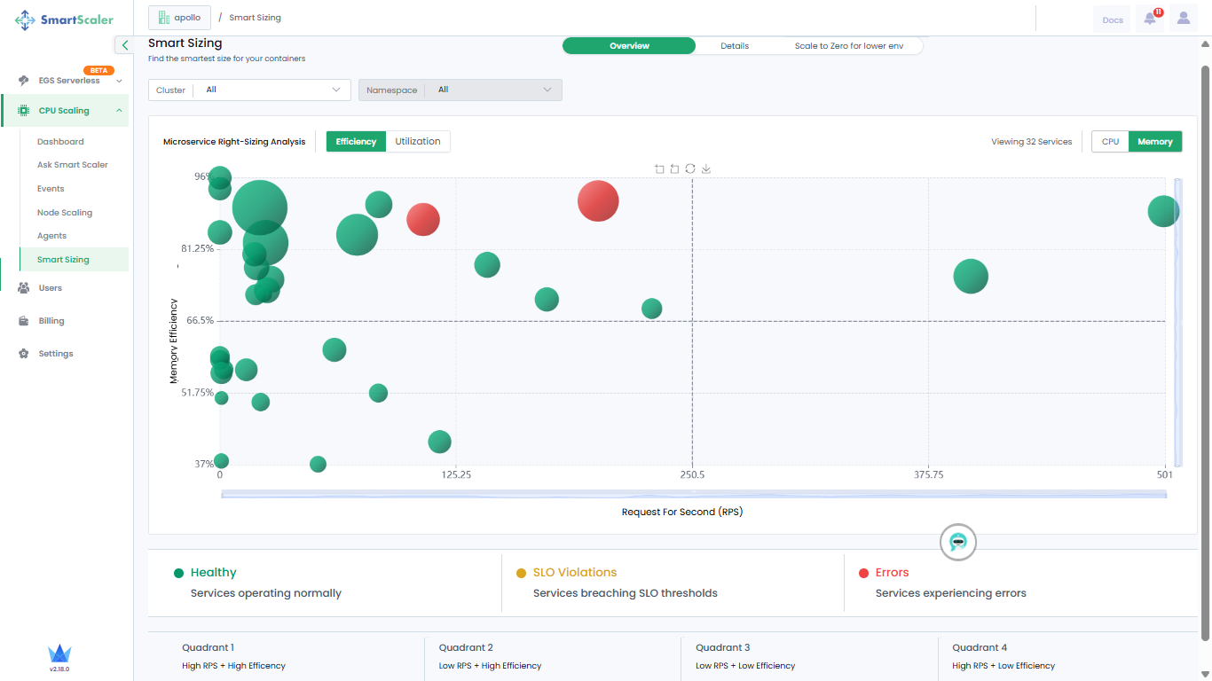Screen dimensions: 1212x681
Task: Open the Scale to Zero for lower env tab
Action: pyautogui.click(x=849, y=46)
